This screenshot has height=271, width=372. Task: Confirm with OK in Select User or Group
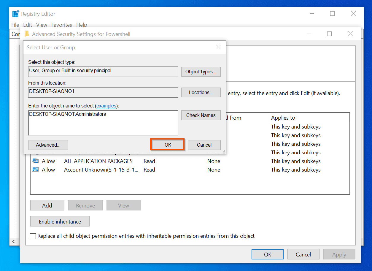pos(168,145)
